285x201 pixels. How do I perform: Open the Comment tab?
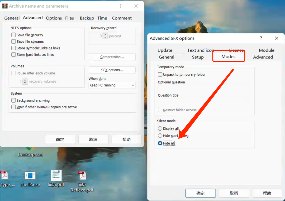122,18
